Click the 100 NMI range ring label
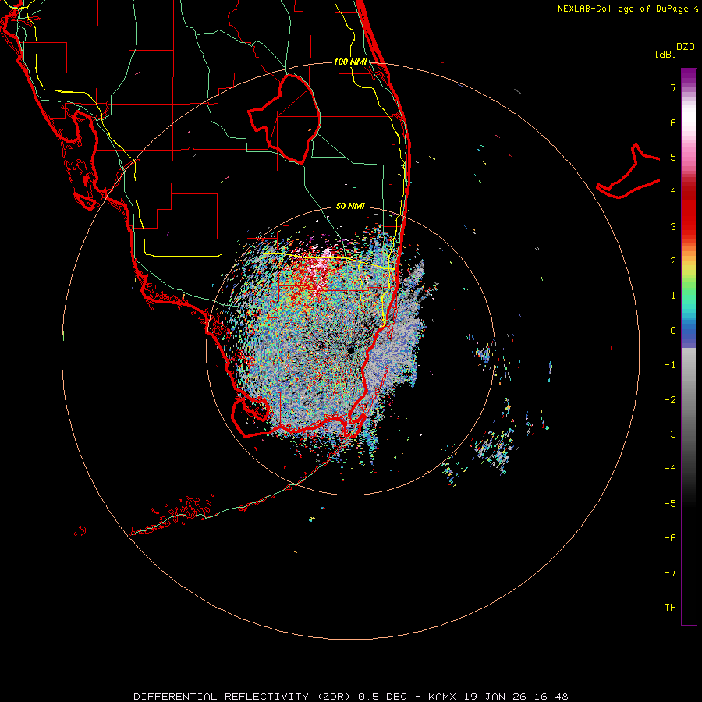 coord(350,62)
